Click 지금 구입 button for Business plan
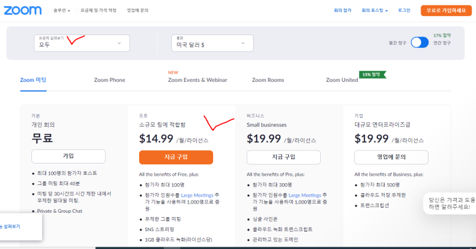Viewport: 476px width, 249px height. [283, 157]
